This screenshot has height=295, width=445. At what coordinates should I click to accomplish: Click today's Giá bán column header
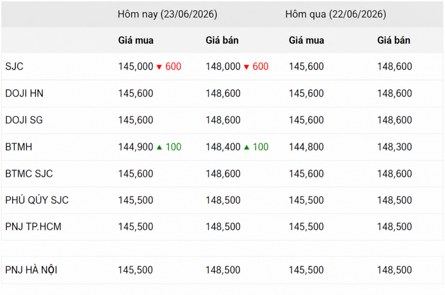[222, 40]
